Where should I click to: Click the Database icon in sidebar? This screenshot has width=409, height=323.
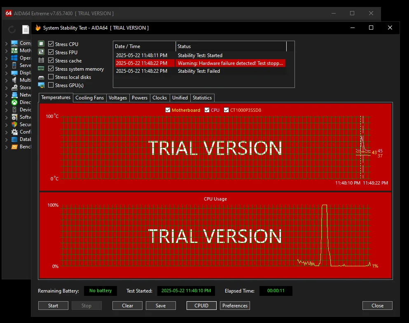point(14,139)
